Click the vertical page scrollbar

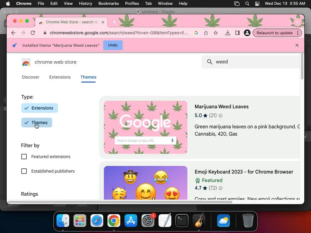tap(302, 66)
